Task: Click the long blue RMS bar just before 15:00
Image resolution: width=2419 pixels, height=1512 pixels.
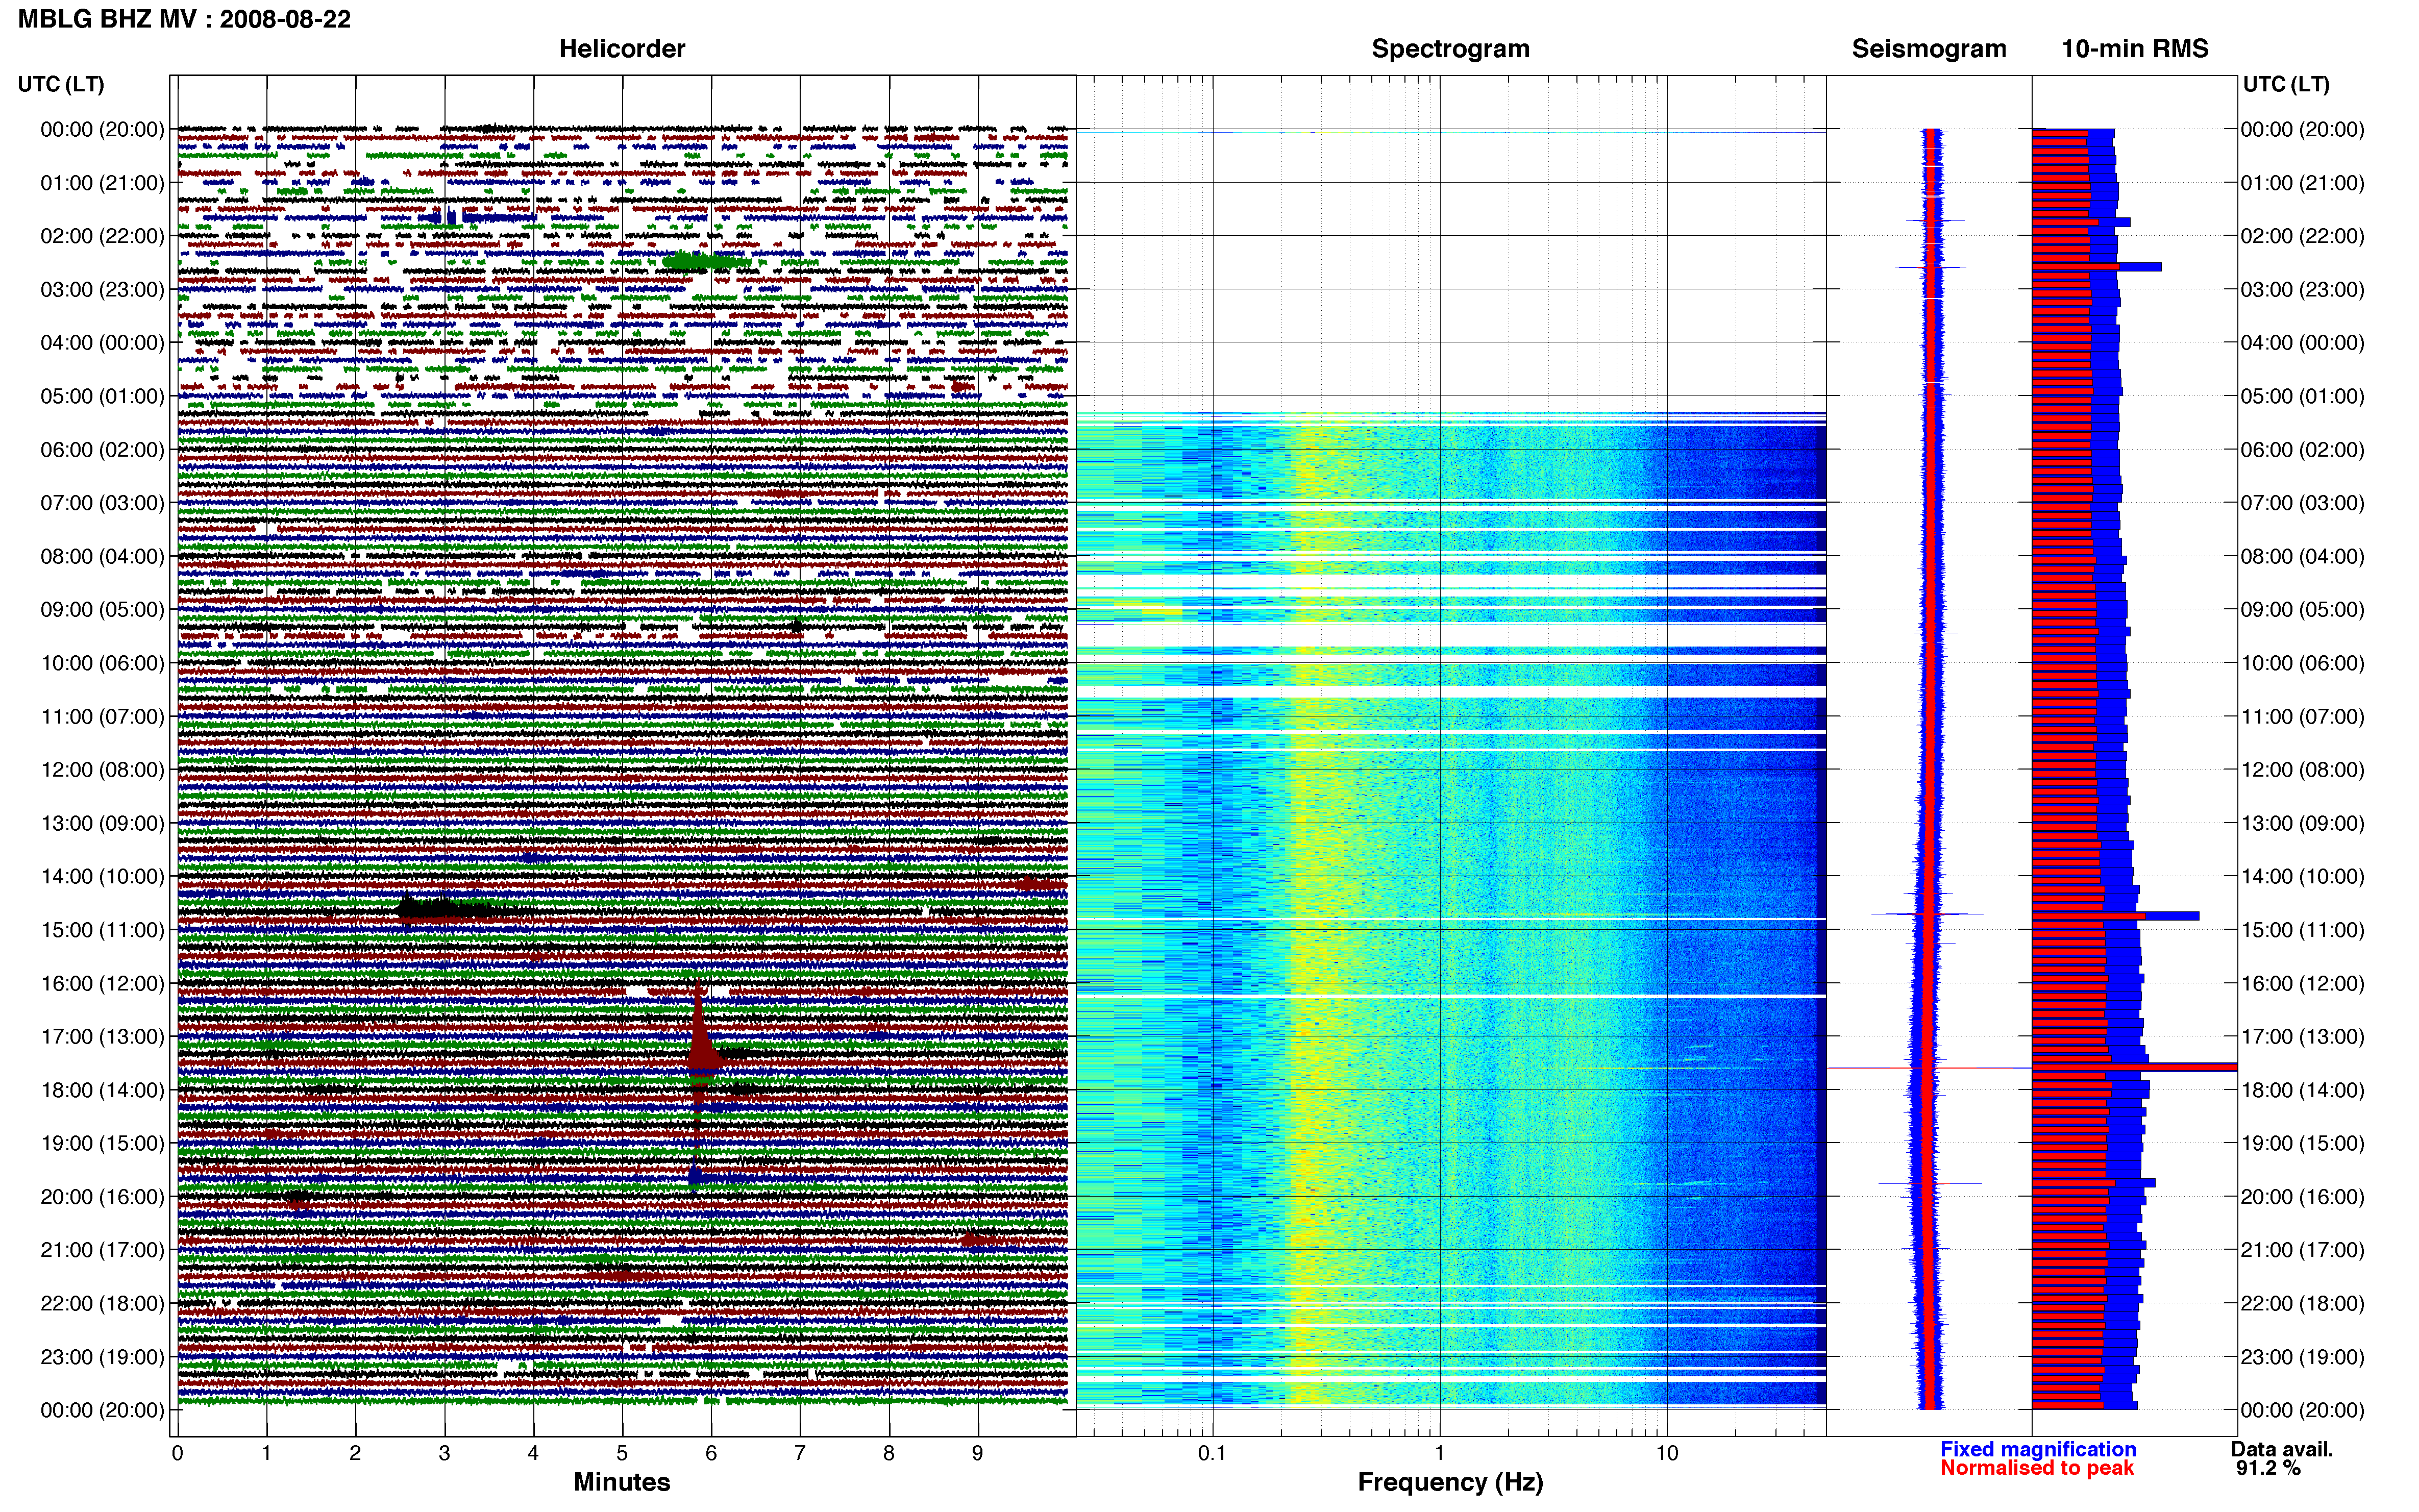Action: click(2115, 916)
